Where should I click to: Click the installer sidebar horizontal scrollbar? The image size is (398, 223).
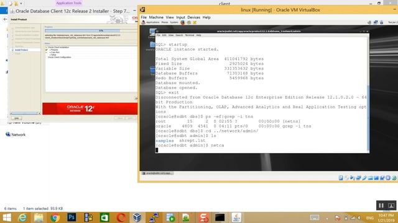click(x=25, y=113)
